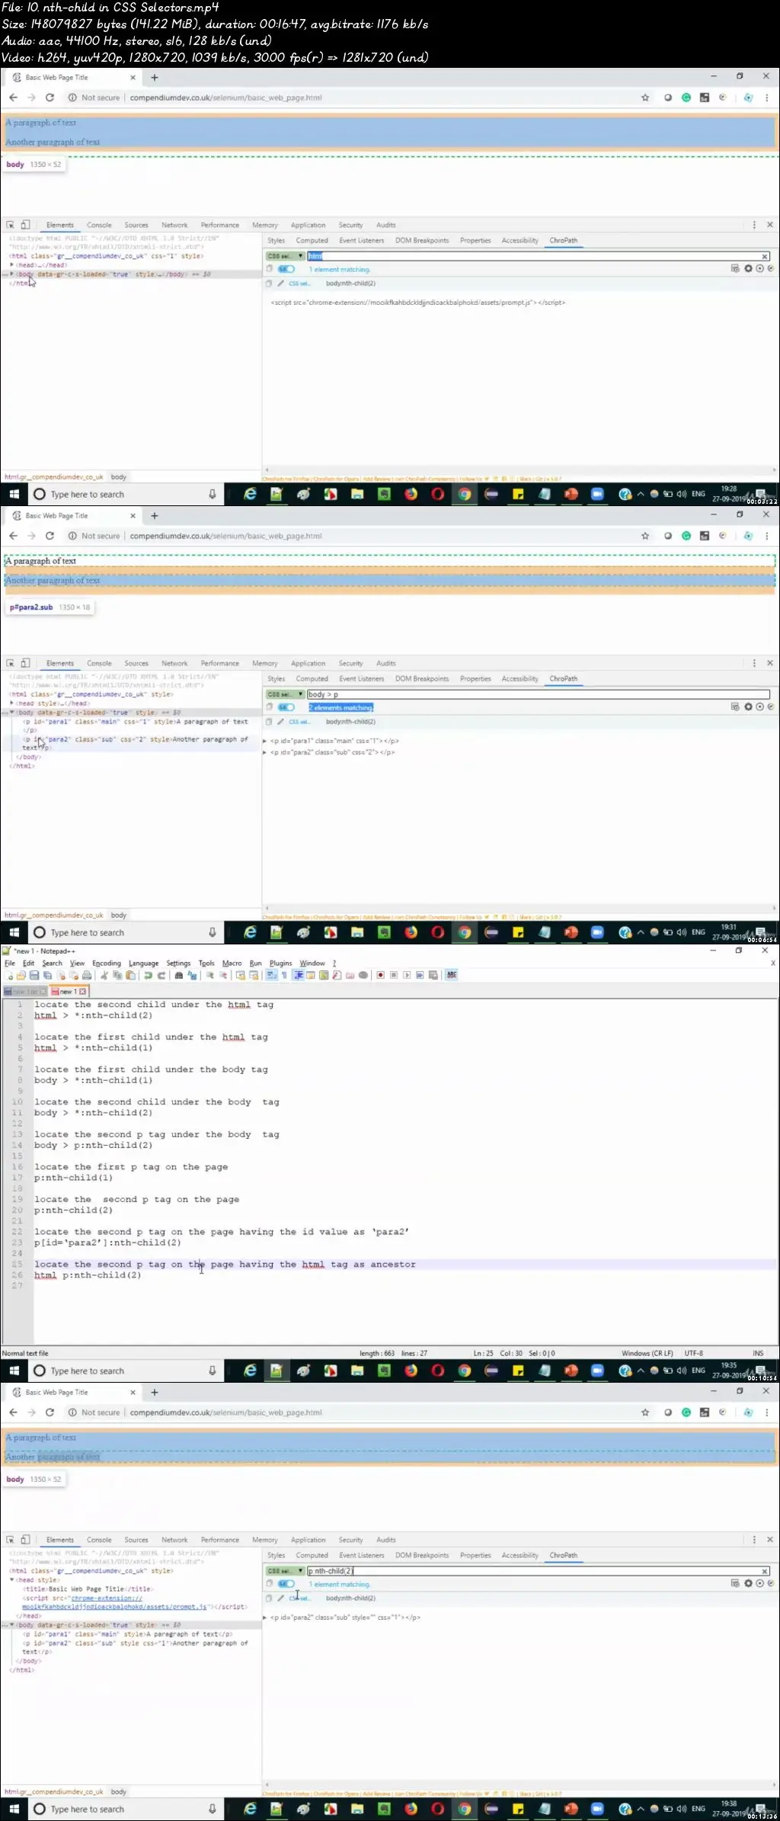Expand head node in 00:03:22 frame DOM tree
Screen dimensions: 780x1821
click(11, 265)
